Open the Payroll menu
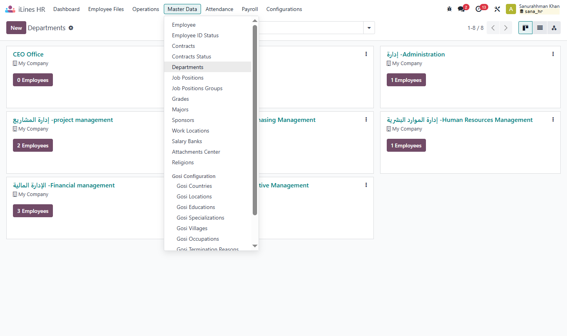The width and height of the screenshot is (567, 336). tap(250, 9)
